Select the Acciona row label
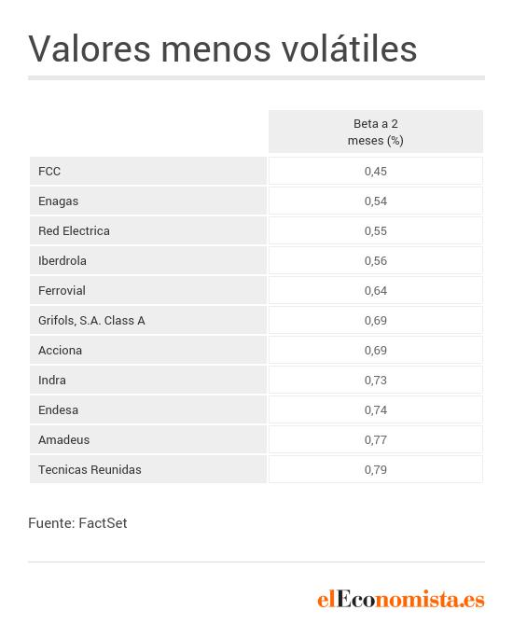 click(x=148, y=350)
